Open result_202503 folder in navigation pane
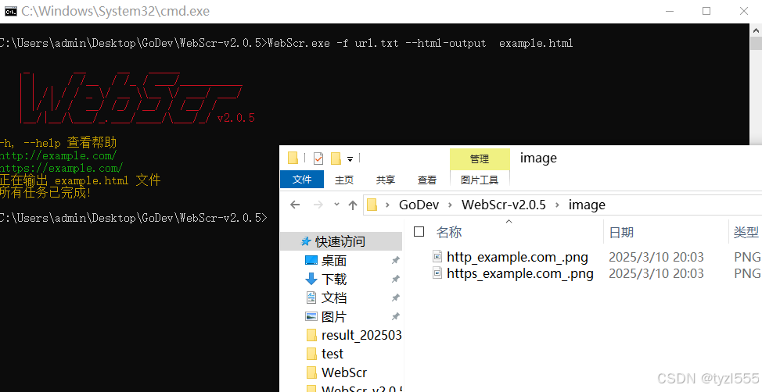Image resolution: width=762 pixels, height=392 pixels. [x=361, y=335]
